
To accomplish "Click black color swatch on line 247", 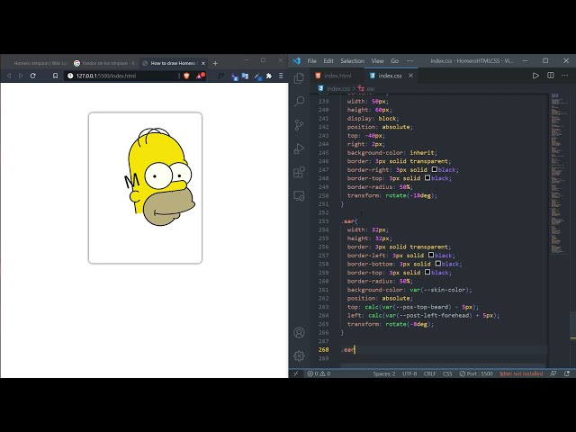I will 434,169.
